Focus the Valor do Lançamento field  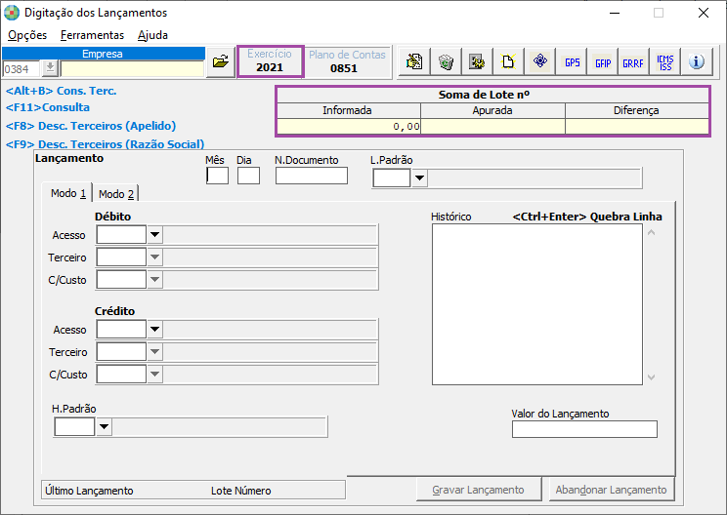click(584, 429)
